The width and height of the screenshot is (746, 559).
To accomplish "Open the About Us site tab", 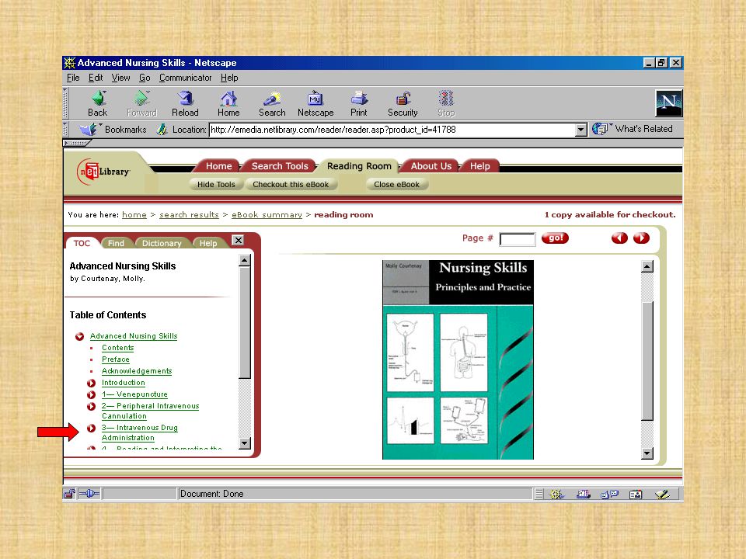I will 431,166.
